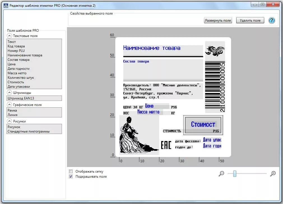Select Количество штук list item
Image resolution: width=283 pixels, height=204 pixels.
click(x=34, y=78)
